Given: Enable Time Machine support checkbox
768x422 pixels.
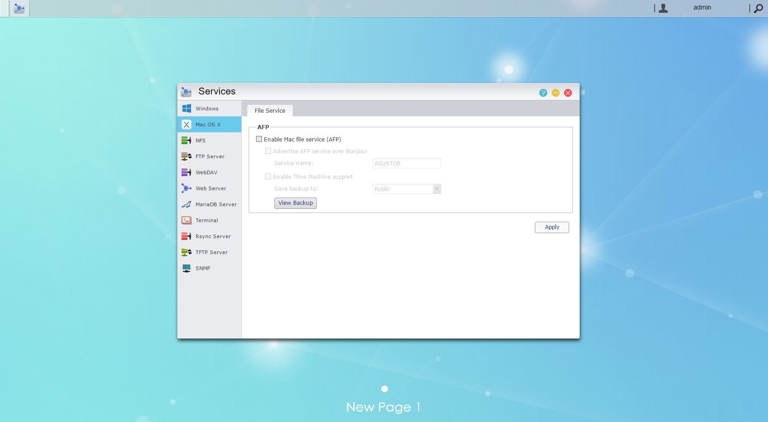Looking at the screenshot, I should (268, 177).
